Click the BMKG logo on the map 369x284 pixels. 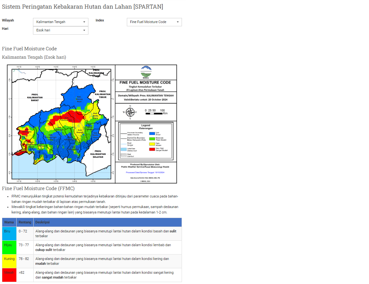146,72
